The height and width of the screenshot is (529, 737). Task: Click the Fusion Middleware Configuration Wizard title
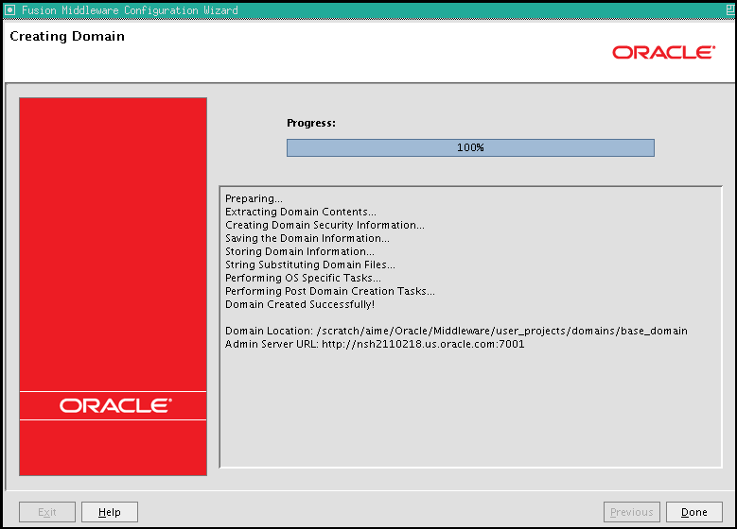click(x=130, y=9)
